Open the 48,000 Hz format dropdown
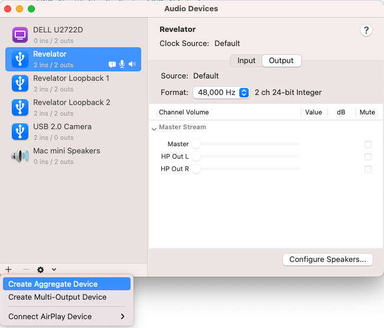Screen dimensions: 384x328 click(x=221, y=93)
